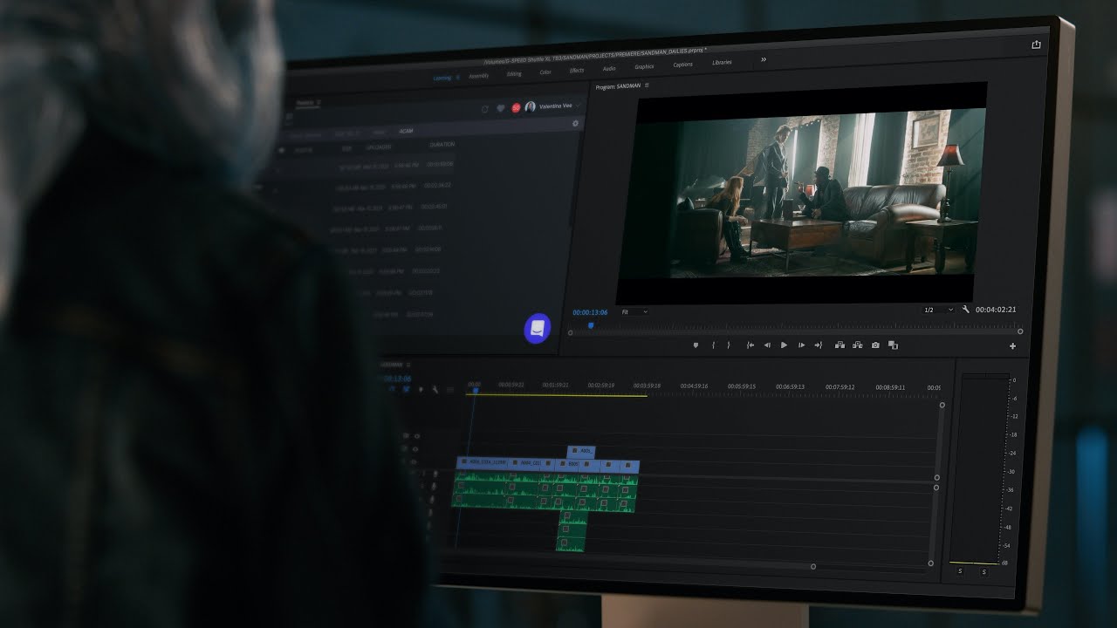Click the red 50 notification badge

coord(516,107)
